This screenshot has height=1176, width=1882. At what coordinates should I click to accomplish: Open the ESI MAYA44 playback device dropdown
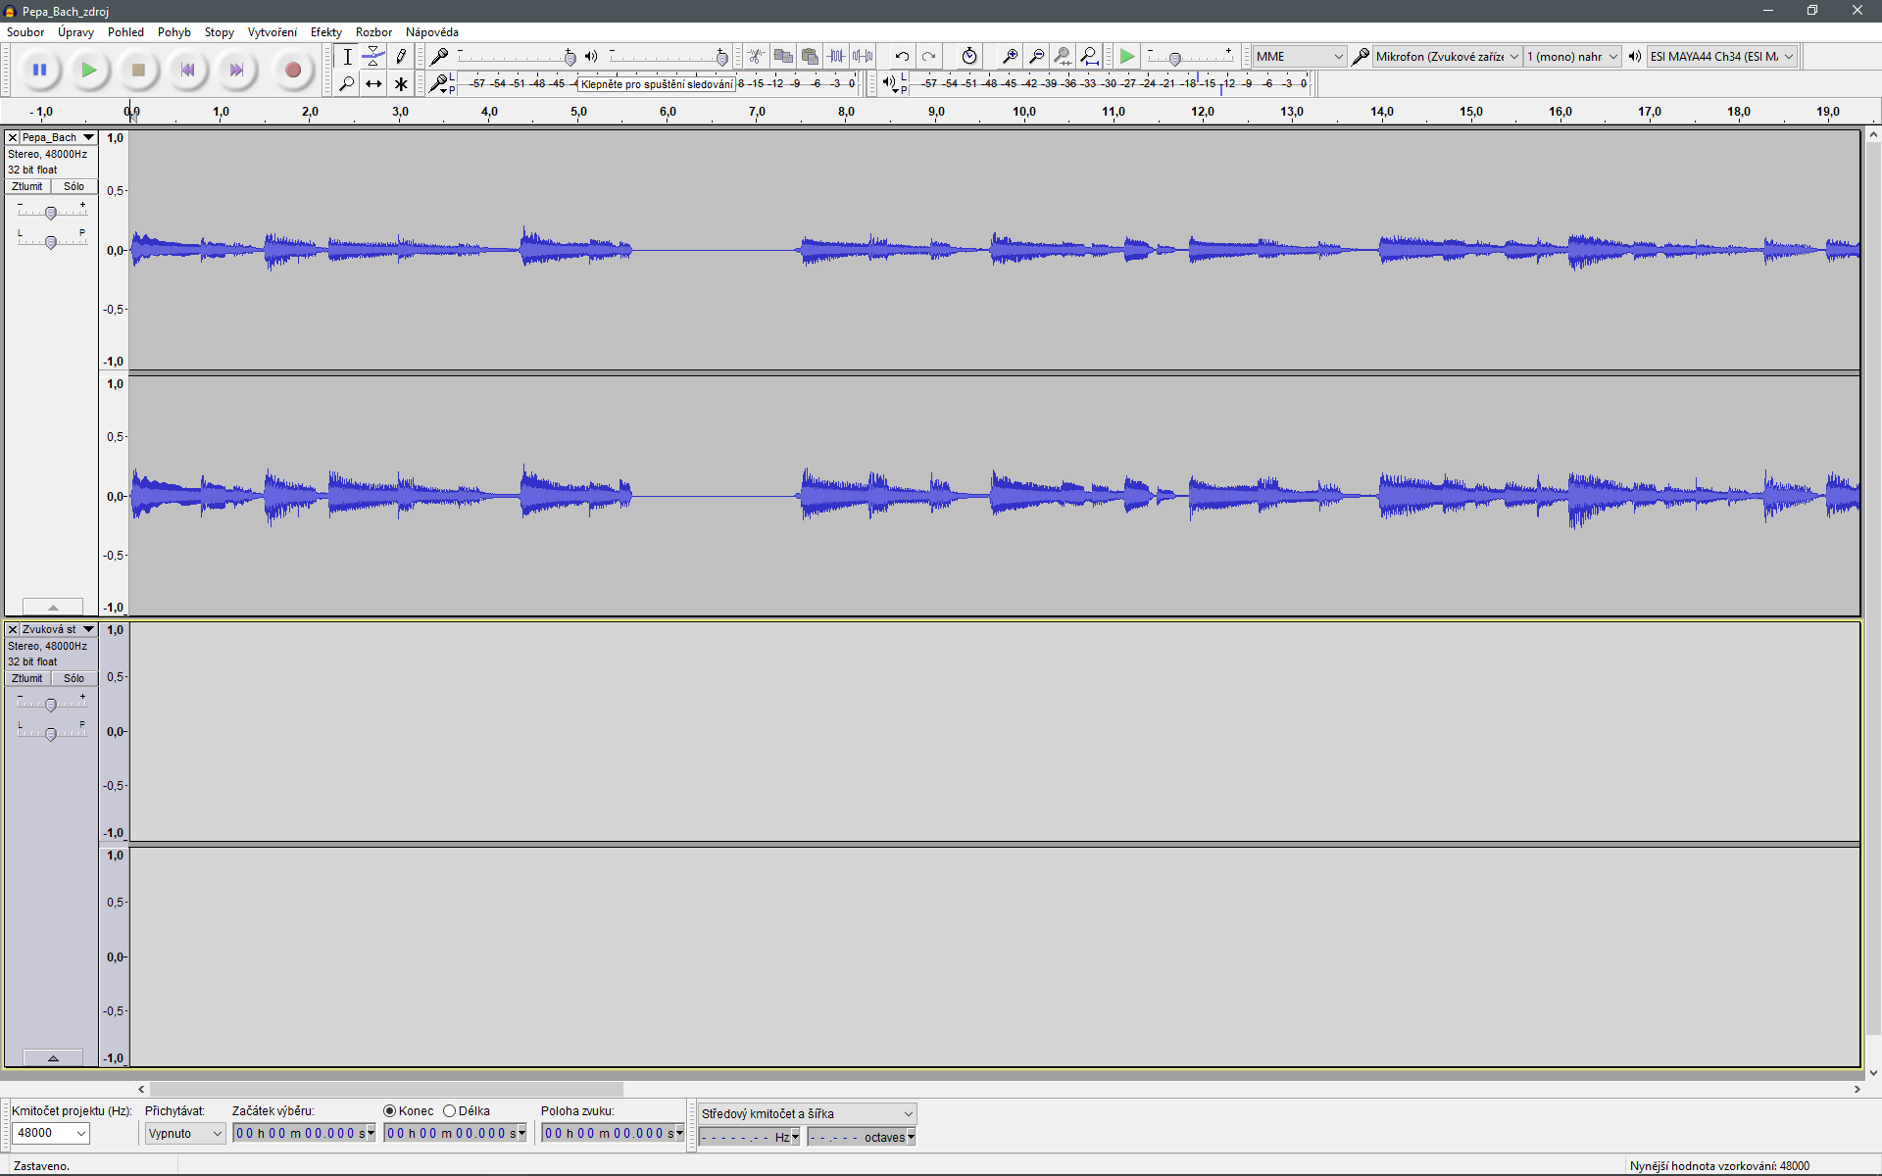[1722, 57]
